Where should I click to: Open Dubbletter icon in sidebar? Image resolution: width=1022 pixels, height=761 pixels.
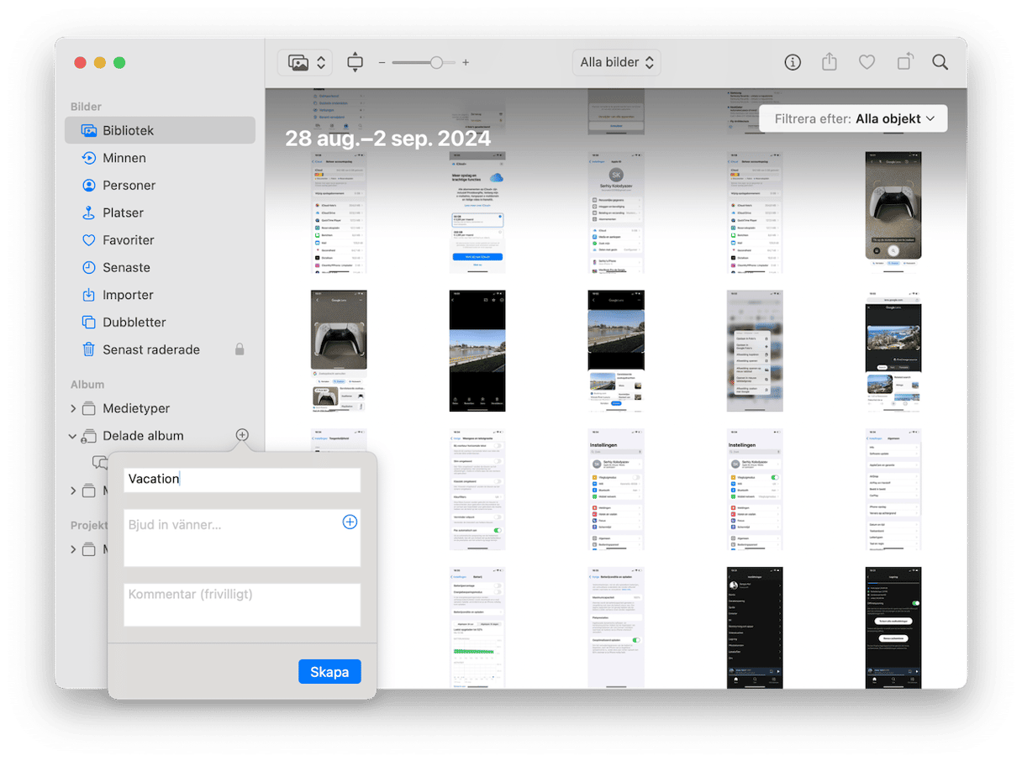point(88,322)
